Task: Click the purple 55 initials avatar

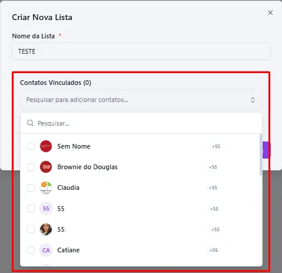Action: click(x=46, y=209)
